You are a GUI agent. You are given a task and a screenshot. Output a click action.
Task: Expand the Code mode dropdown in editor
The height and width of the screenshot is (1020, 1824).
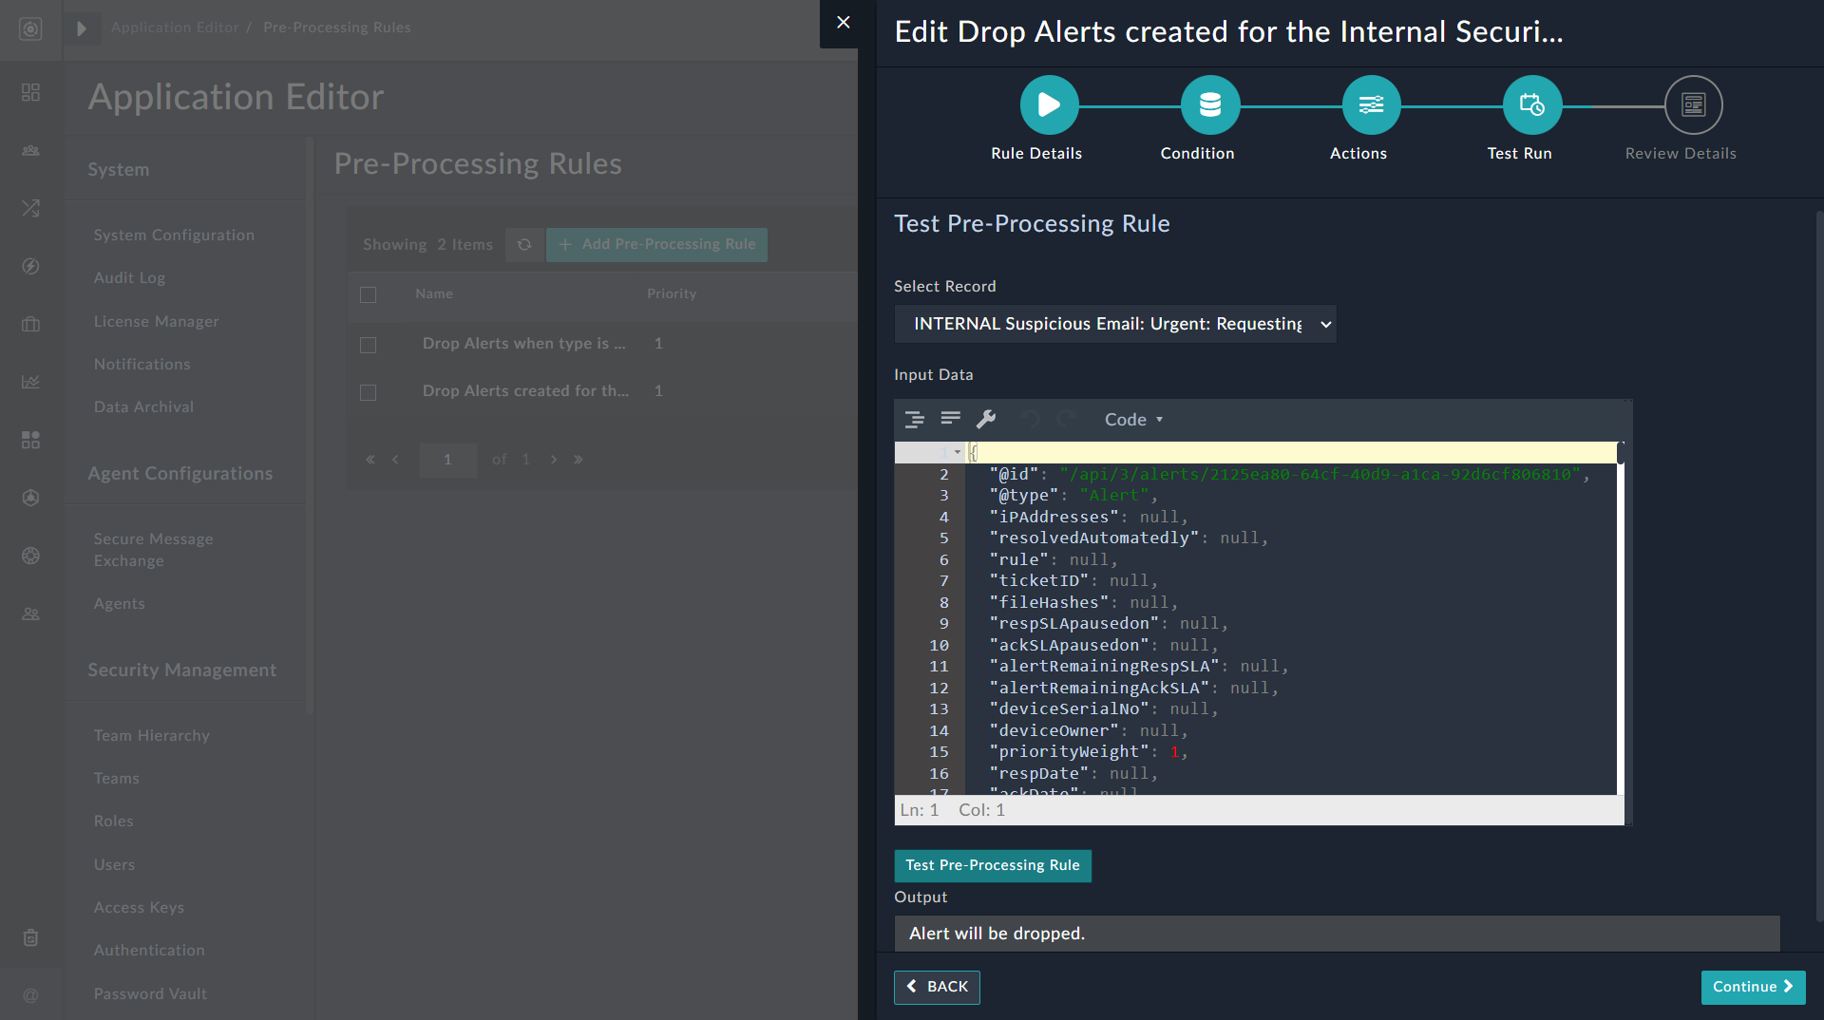point(1133,419)
